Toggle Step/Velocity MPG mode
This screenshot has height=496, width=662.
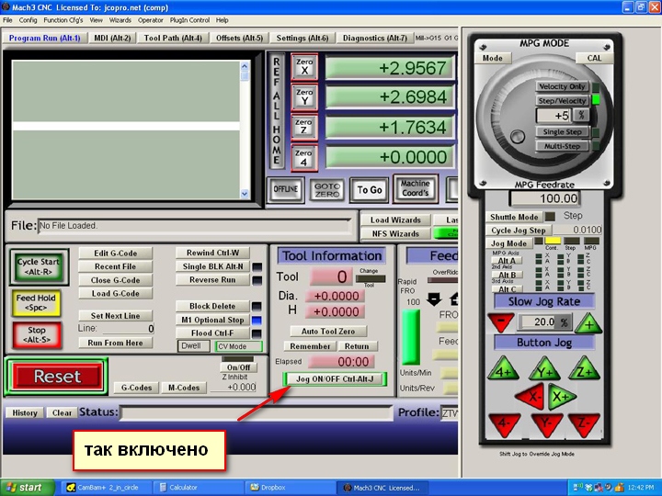coord(562,101)
